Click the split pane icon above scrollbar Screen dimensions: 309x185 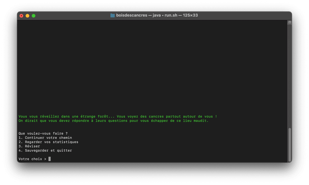point(290,22)
